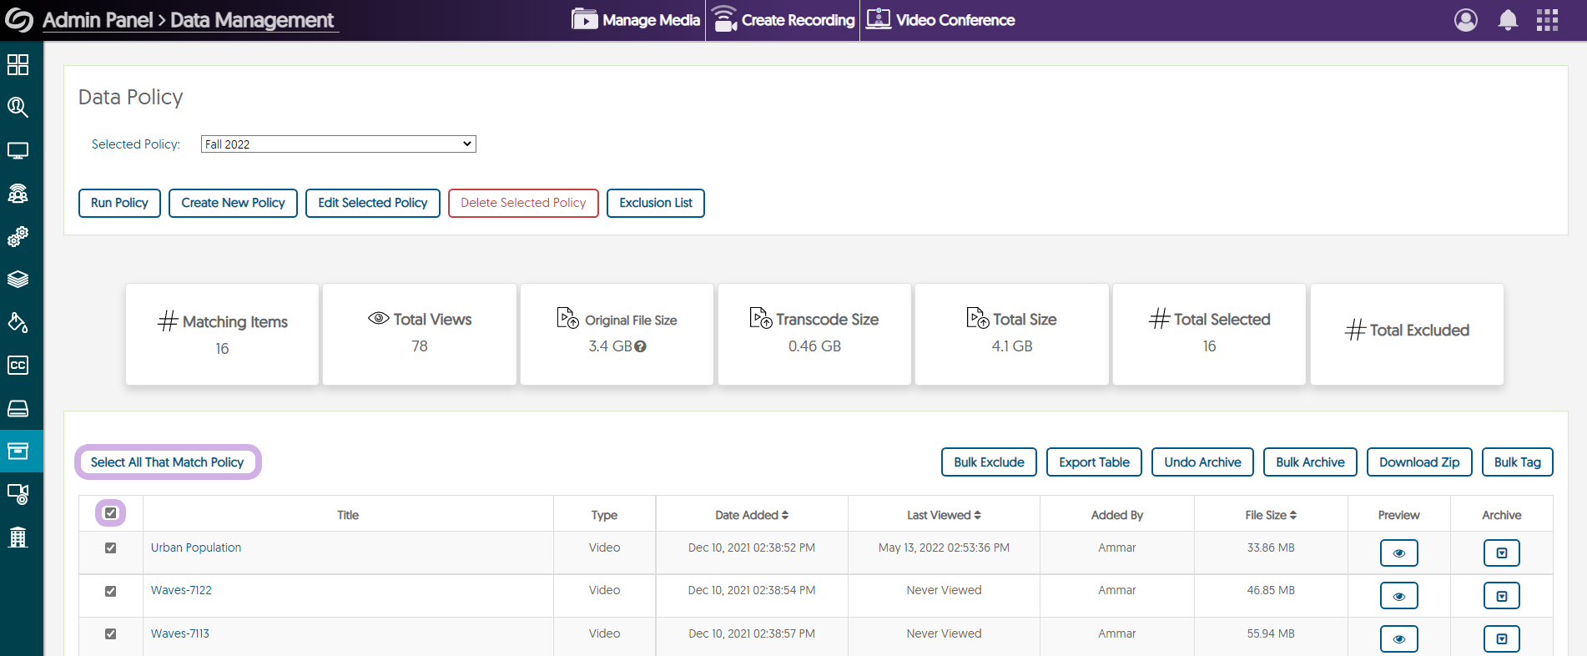Open the user profile icon

point(1465,20)
